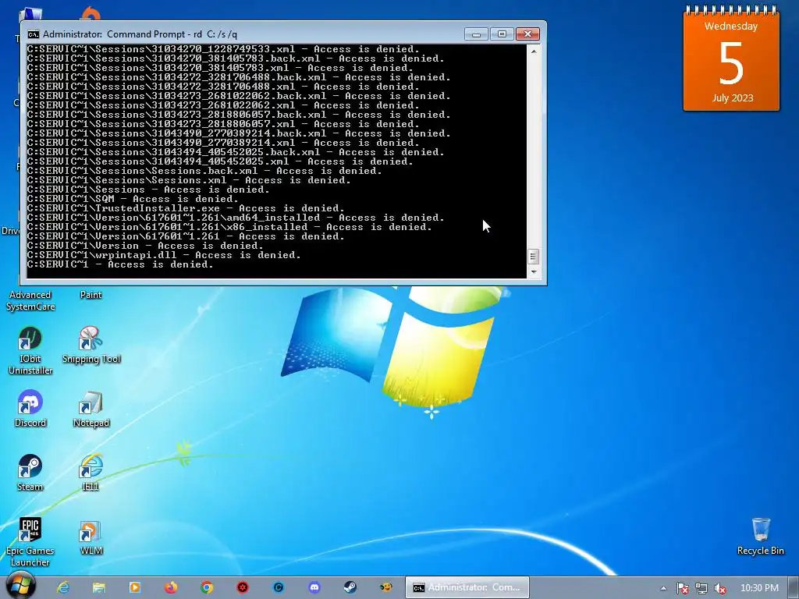The height and width of the screenshot is (599, 799).
Task: Close the Command Prompt window
Action: tap(528, 34)
